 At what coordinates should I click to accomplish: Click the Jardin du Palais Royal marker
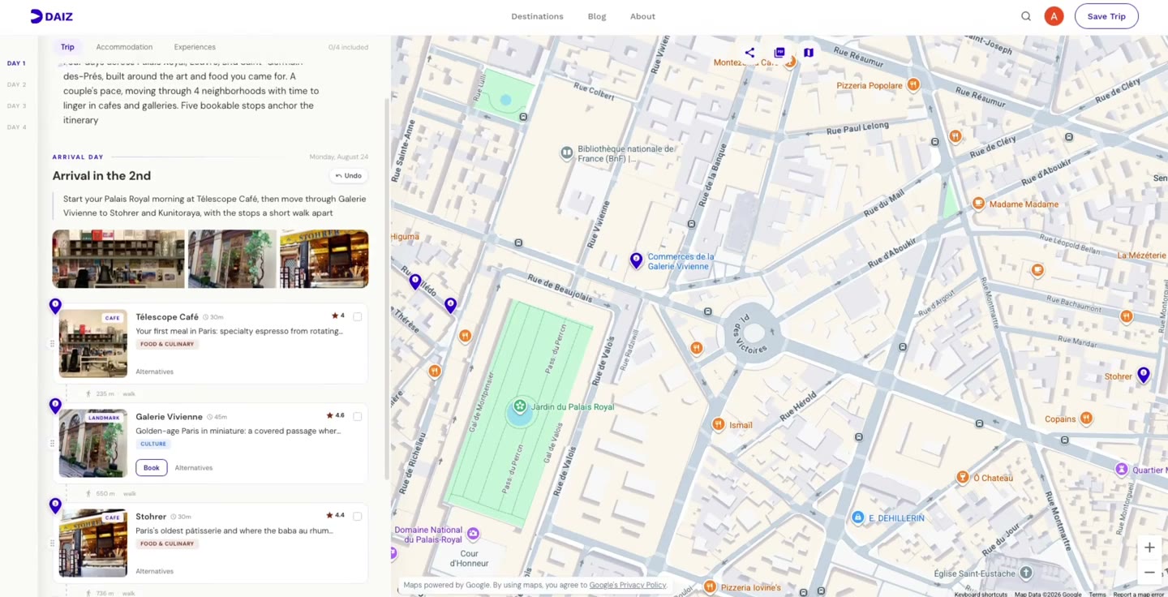click(520, 406)
